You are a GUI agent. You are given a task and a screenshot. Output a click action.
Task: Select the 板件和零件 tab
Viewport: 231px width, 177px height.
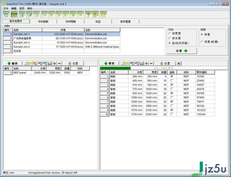point(16,21)
